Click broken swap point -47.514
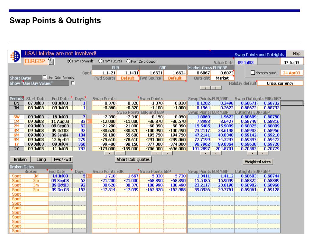The image size is (312, 234). click(104, 190)
